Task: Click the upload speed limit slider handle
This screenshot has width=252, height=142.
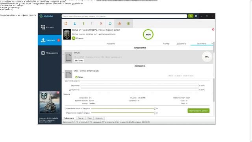Action: point(155,113)
